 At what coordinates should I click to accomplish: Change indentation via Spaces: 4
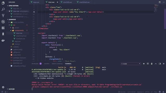coord(140,92)
